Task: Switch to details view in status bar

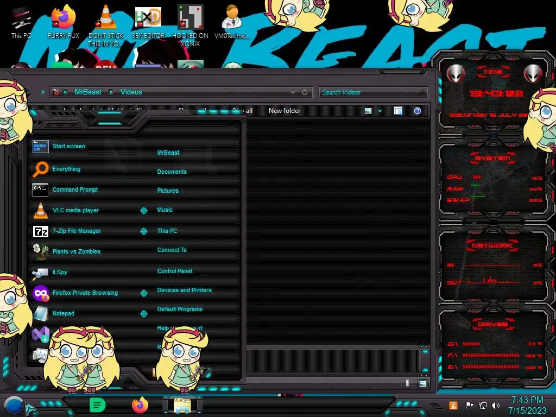Action: [408, 383]
